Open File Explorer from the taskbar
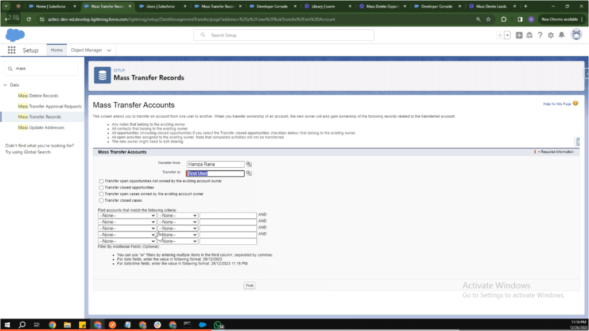 tap(67, 325)
